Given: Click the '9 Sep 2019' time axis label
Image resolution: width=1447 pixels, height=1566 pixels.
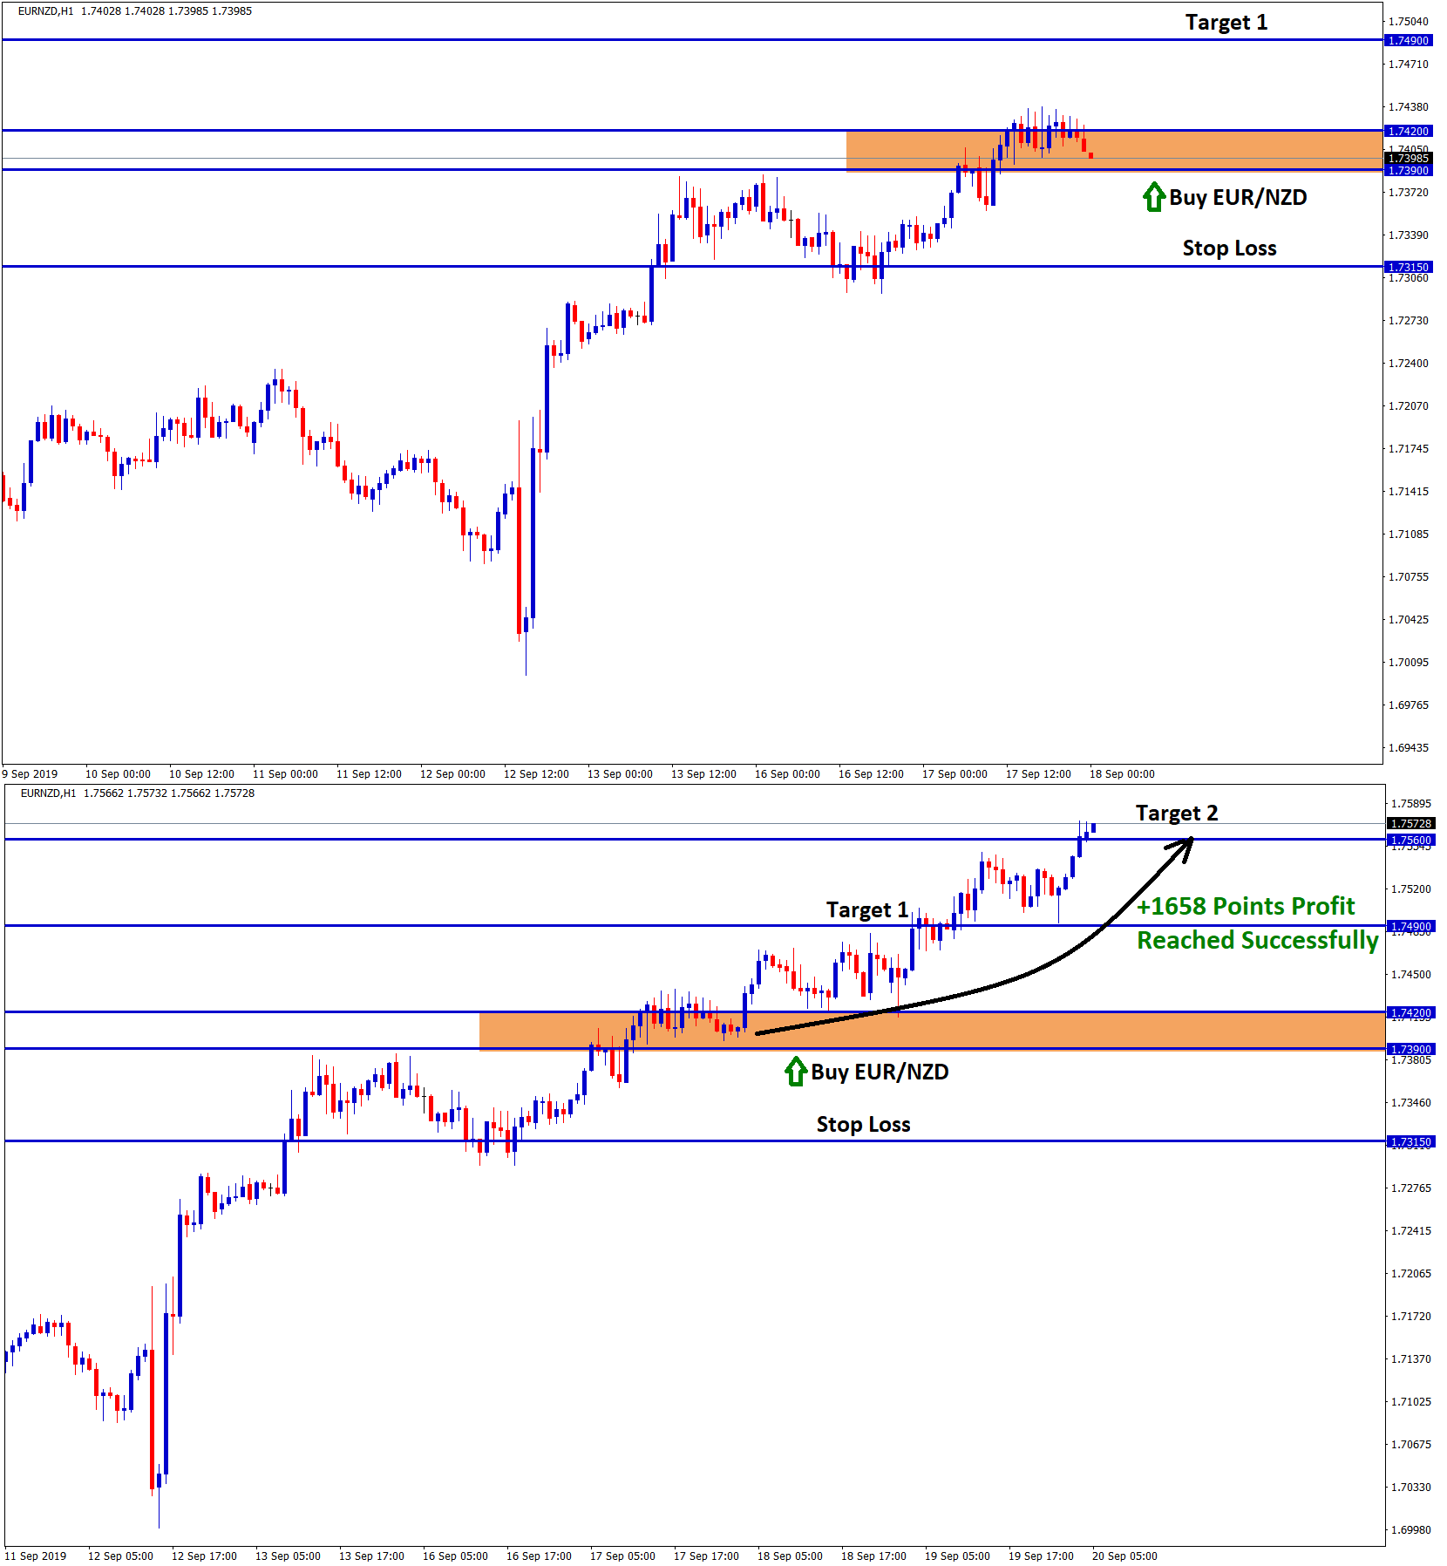Looking at the screenshot, I should pyautogui.click(x=31, y=773).
